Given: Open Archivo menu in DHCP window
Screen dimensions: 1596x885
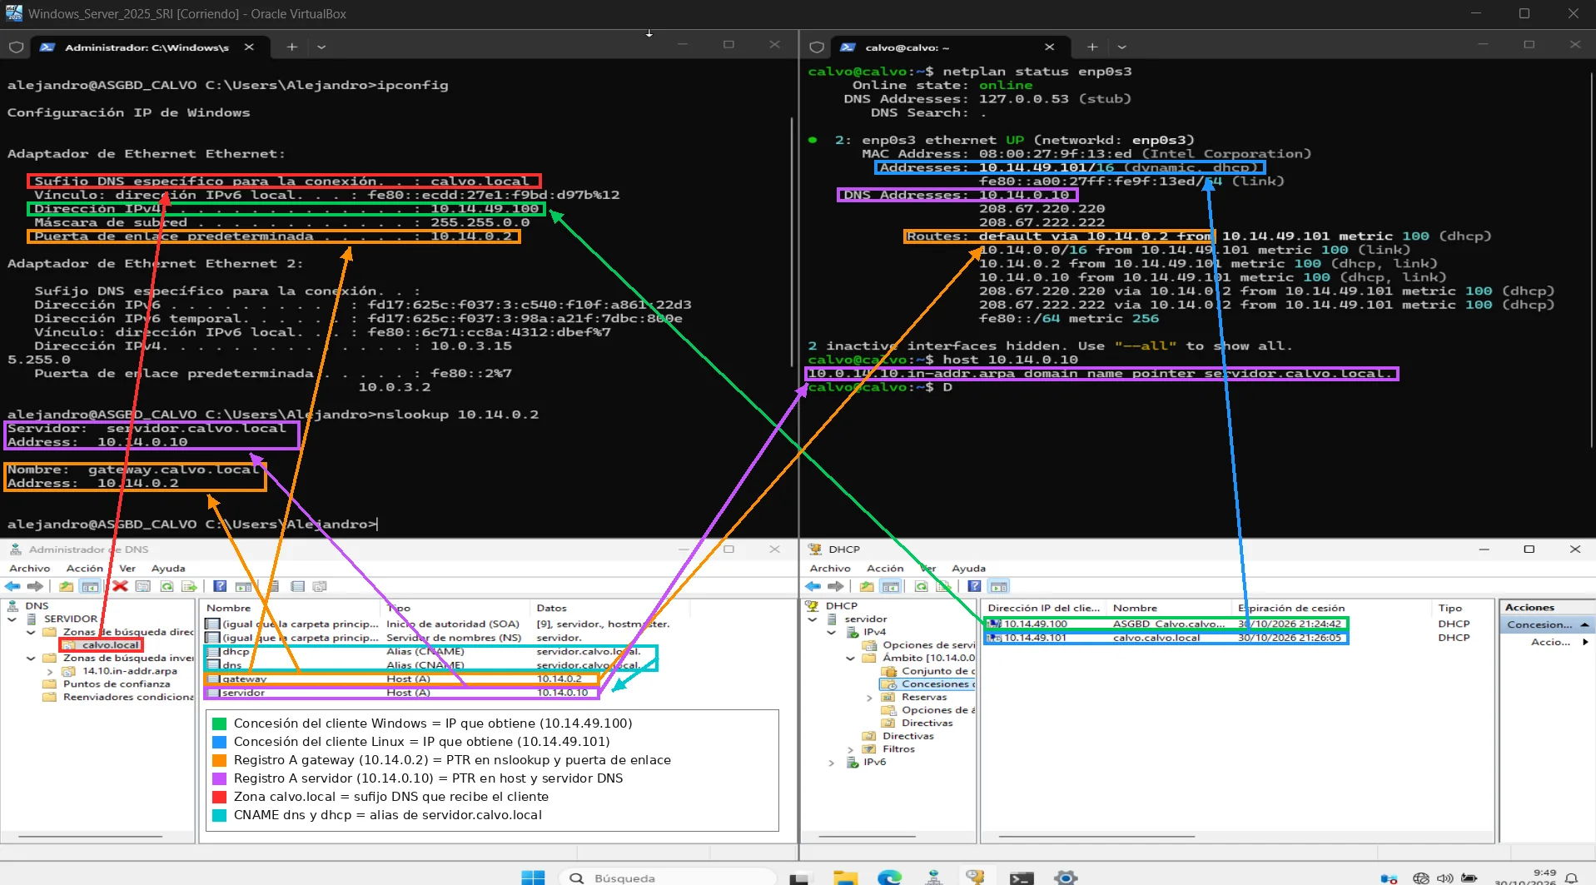Looking at the screenshot, I should click(830, 568).
